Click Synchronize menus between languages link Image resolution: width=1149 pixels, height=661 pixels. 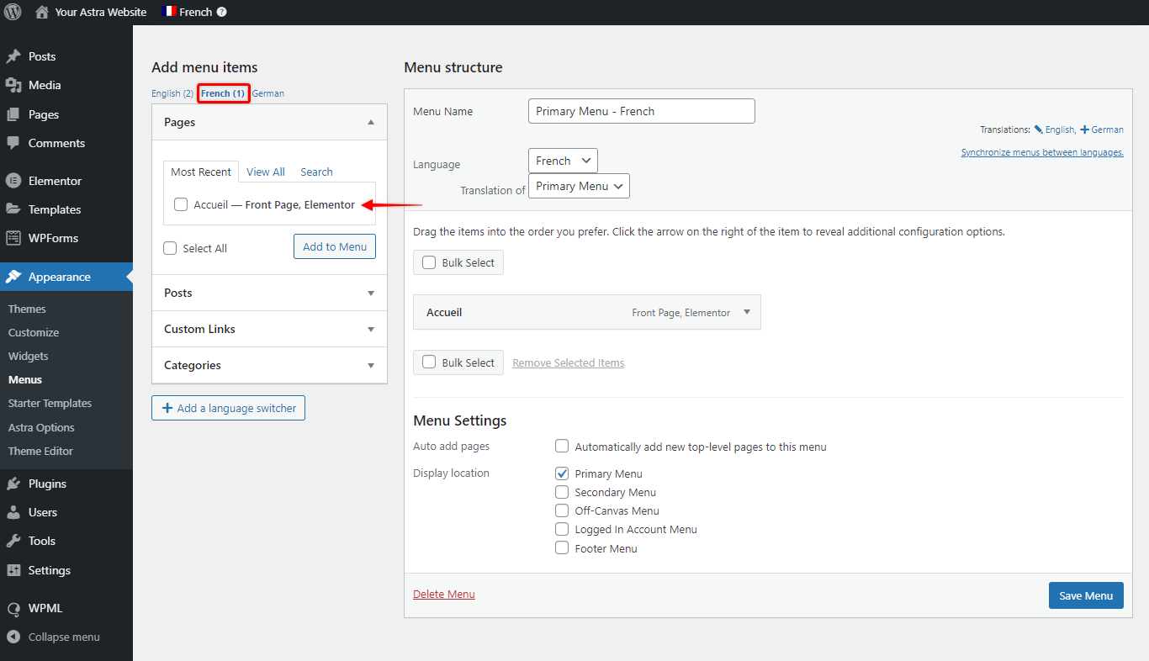coord(1042,152)
